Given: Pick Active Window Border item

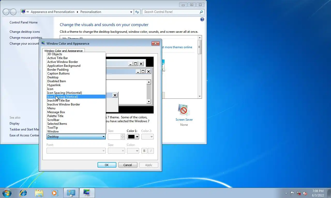Looking at the screenshot, I should (76, 62).
